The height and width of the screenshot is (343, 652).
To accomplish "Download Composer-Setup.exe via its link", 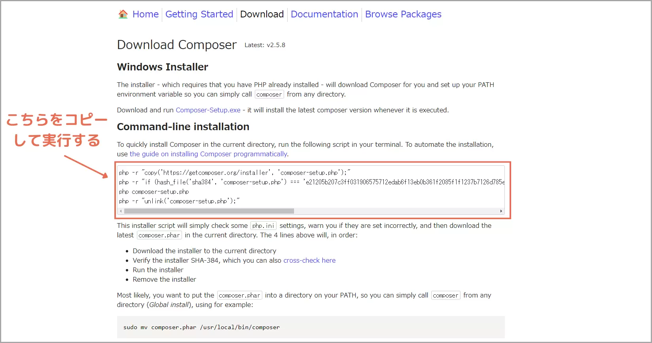I will pyautogui.click(x=208, y=110).
